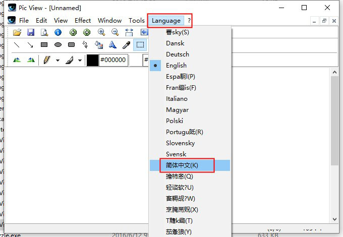Open the Edit menu
Viewport: 343px width, 237px height.
point(41,21)
